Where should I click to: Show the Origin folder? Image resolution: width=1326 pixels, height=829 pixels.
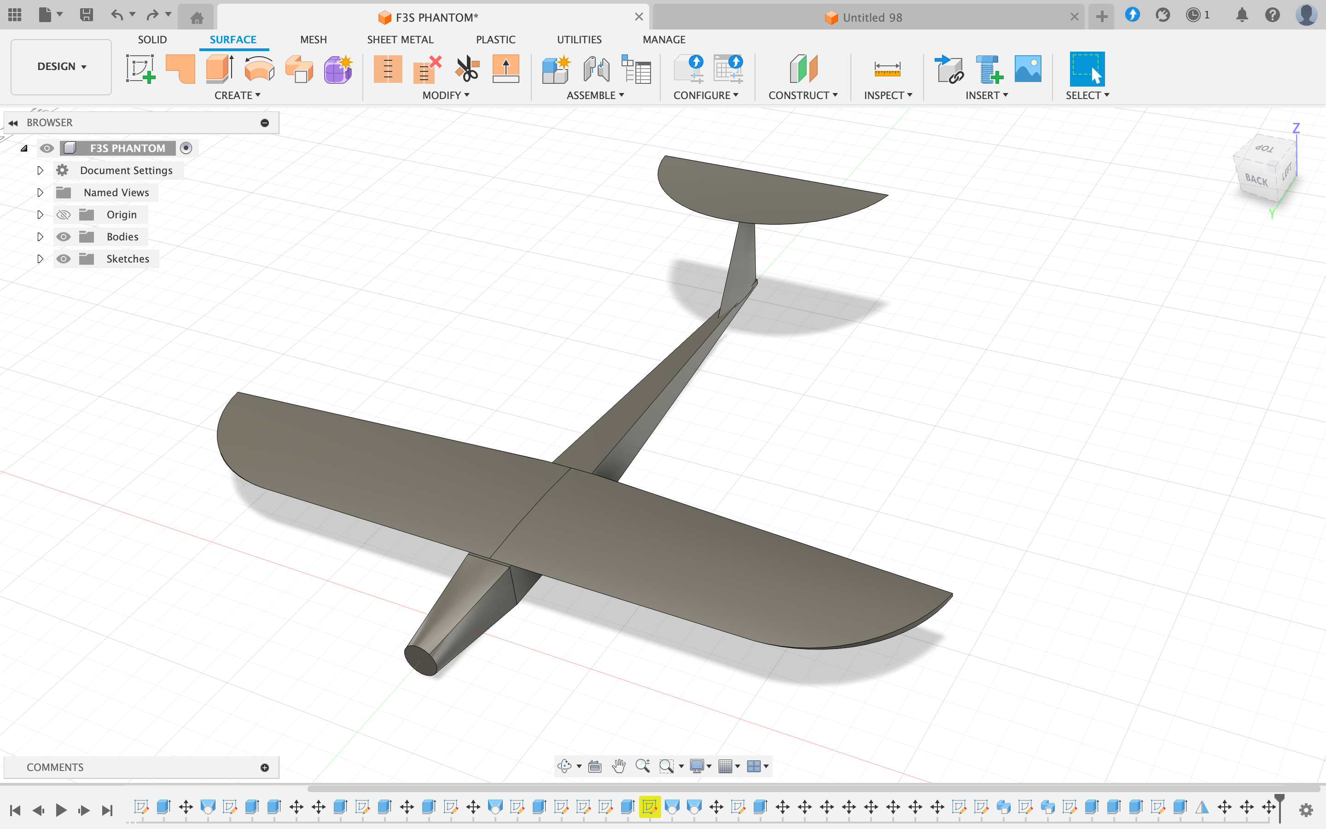(x=64, y=214)
